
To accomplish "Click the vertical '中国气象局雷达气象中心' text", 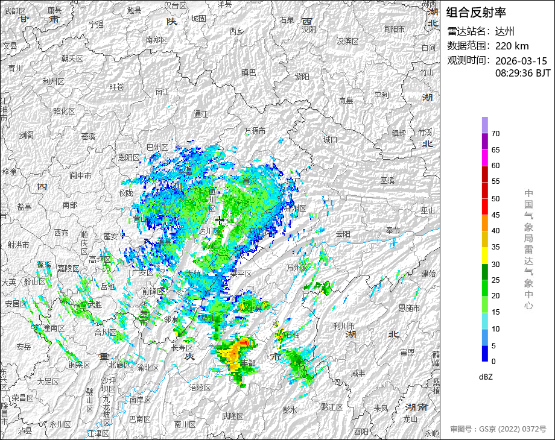I will (x=528, y=250).
